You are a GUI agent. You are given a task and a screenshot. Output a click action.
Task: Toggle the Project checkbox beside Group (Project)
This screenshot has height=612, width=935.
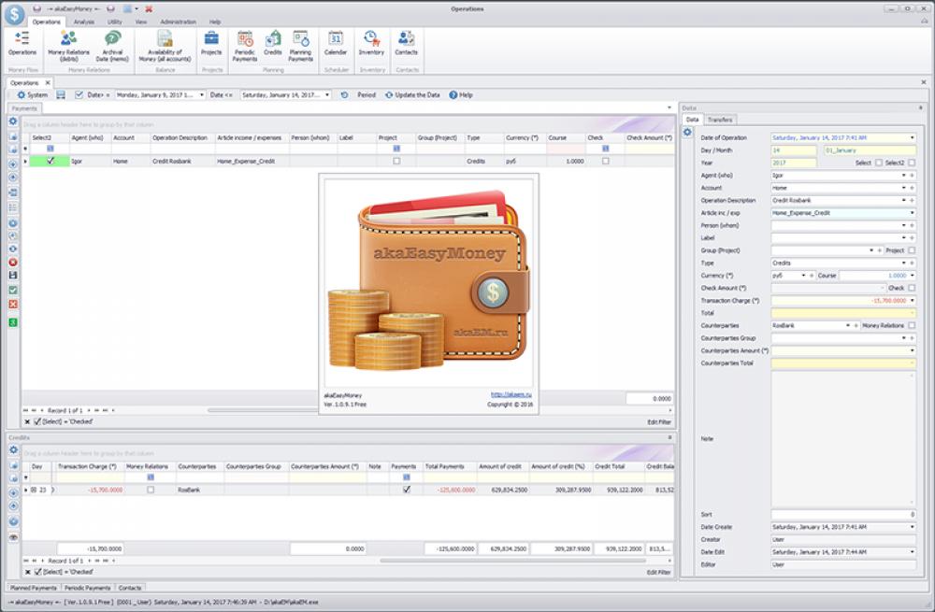click(x=911, y=249)
